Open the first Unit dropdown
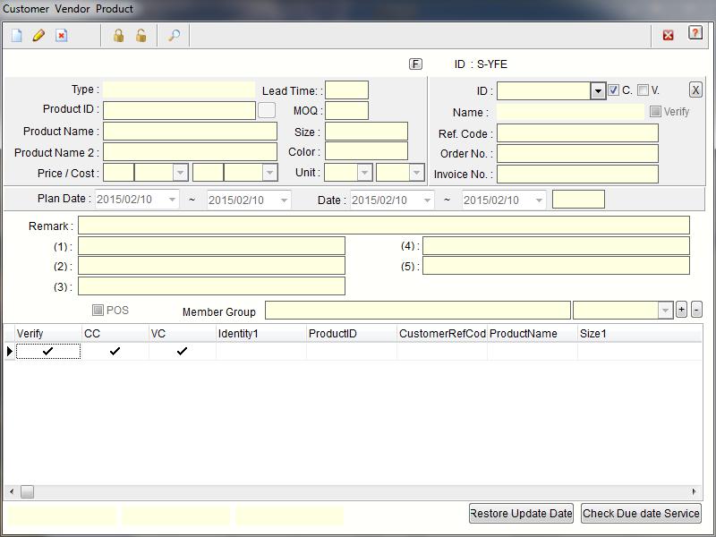Viewport: 716px width, 537px height. point(364,173)
